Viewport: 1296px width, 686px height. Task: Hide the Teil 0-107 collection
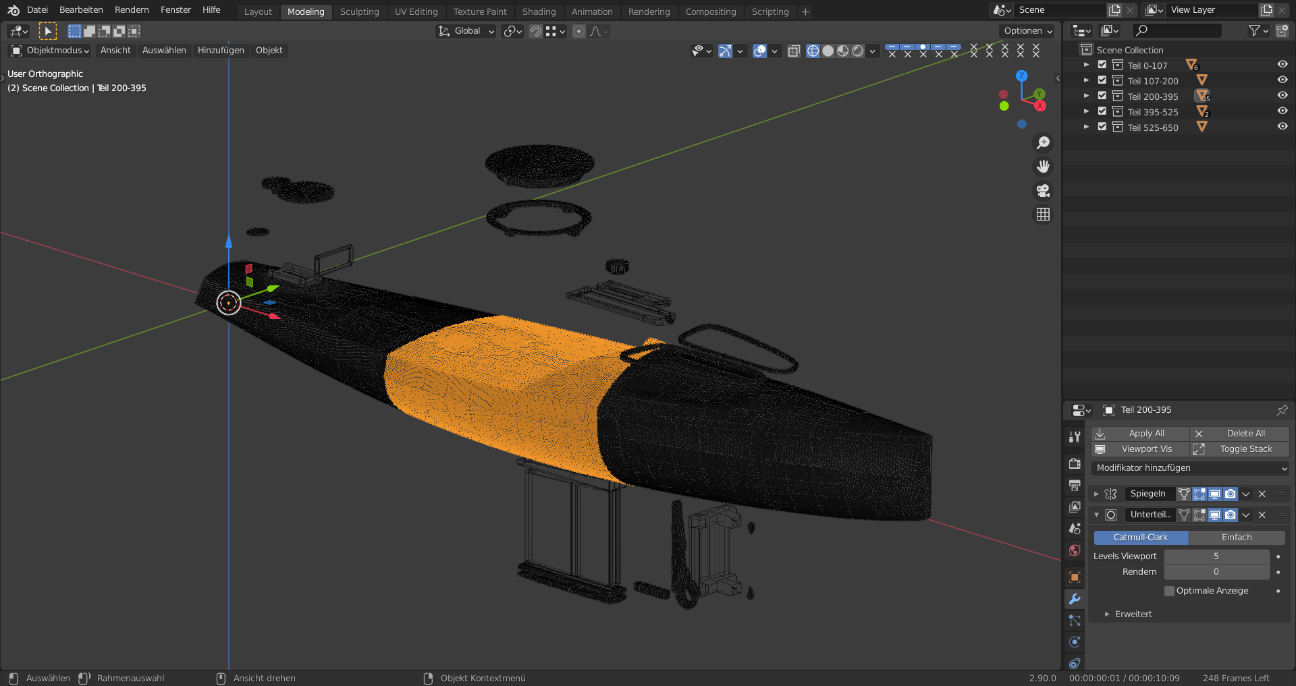[1282, 65]
